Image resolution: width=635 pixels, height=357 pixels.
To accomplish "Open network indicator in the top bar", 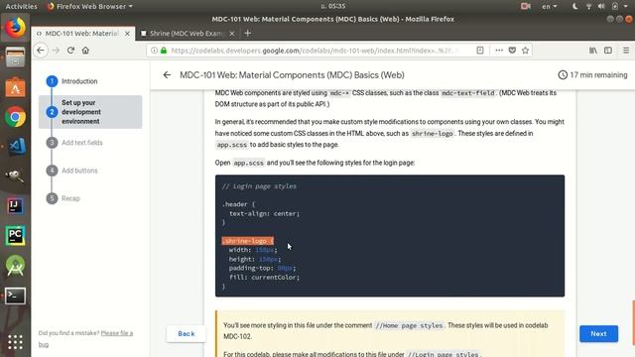I will click(588, 6).
